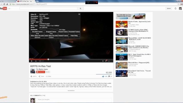Go to the browser home page icon
Viewport: 183px width, 103px height.
click(x=7, y=4)
